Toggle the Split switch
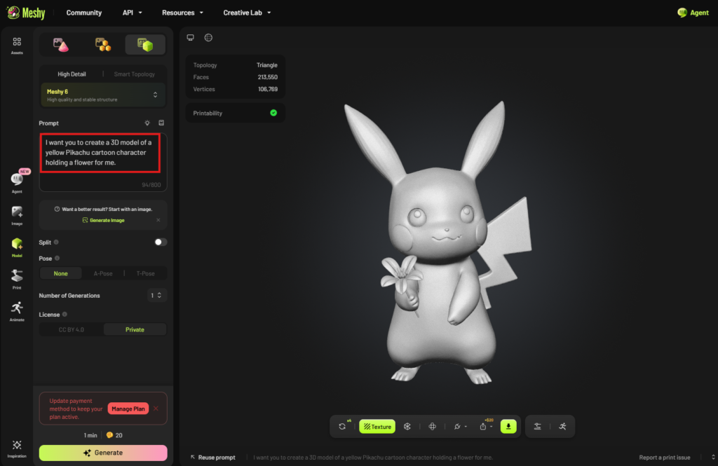The image size is (718, 466). tap(161, 242)
